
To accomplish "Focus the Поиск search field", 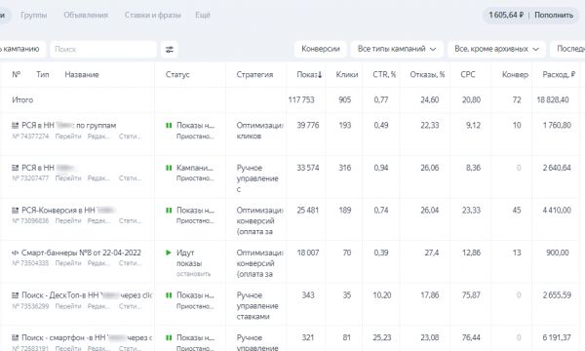I will 103,49.
